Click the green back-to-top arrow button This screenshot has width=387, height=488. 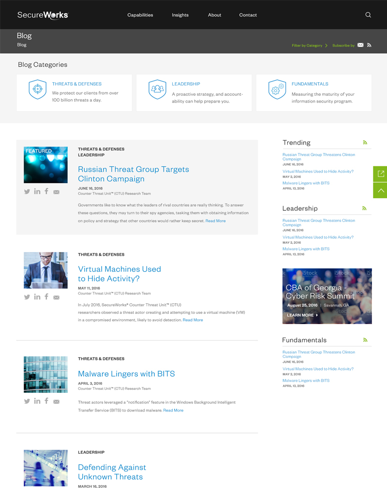380,191
